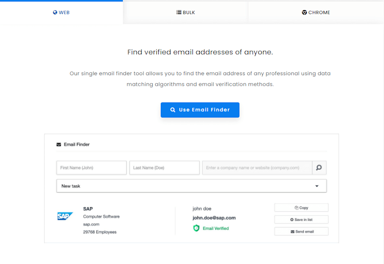Click Save in list for the SAP contact
This screenshot has width=384, height=264.
301,219
